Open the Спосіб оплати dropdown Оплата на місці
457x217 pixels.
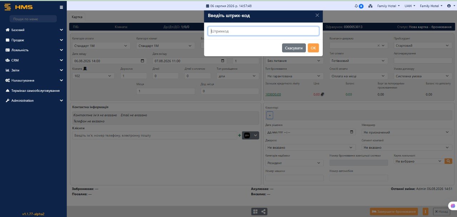[x=359, y=76]
